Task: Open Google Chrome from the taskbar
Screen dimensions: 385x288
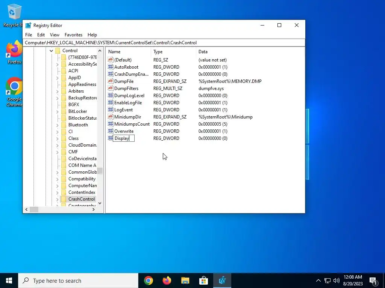Action: [148, 280]
